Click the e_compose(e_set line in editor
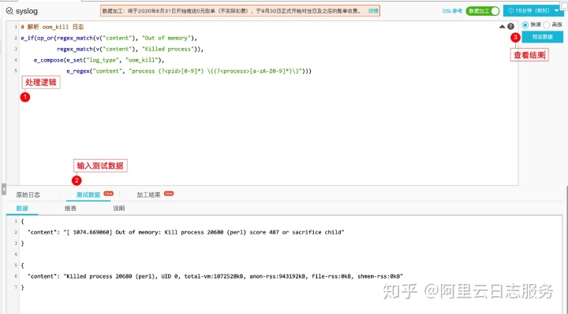568x314 pixels. (99, 60)
